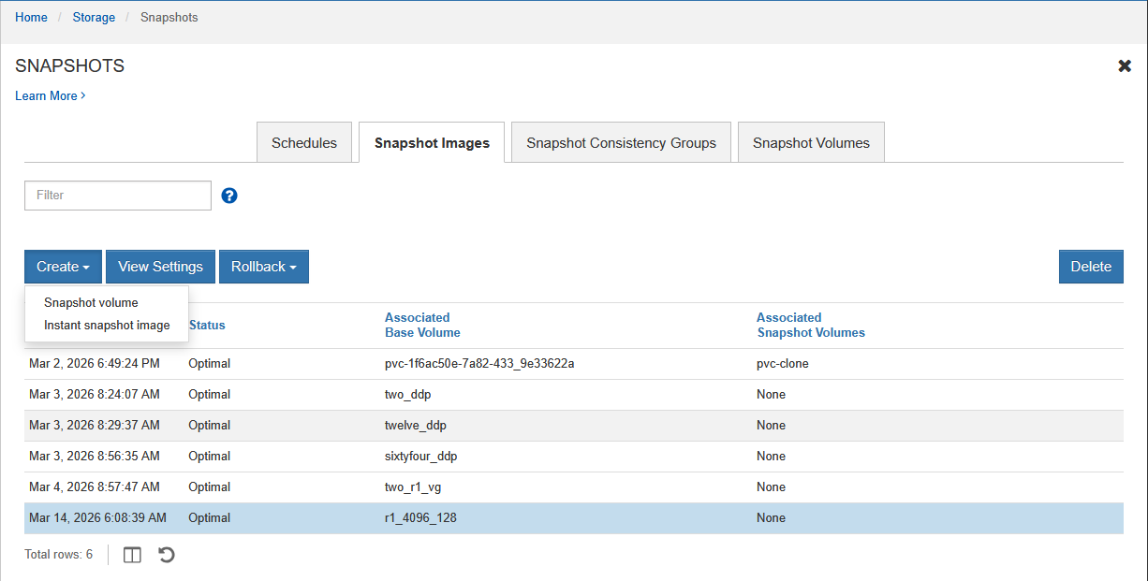
Task: Open the Snapshot Consistency Groups tab
Action: (621, 143)
